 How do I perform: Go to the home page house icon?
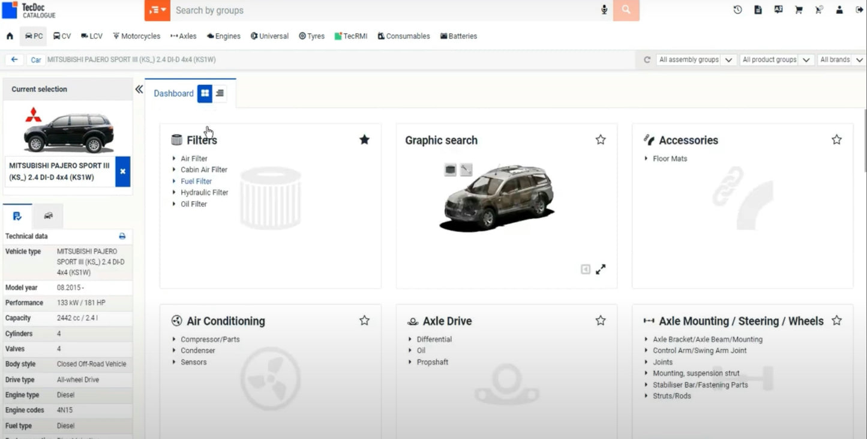point(10,36)
